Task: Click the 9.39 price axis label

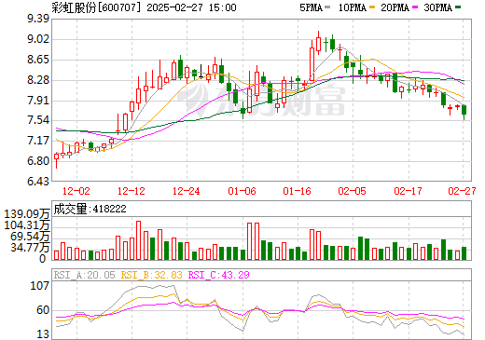Action: tap(38, 19)
